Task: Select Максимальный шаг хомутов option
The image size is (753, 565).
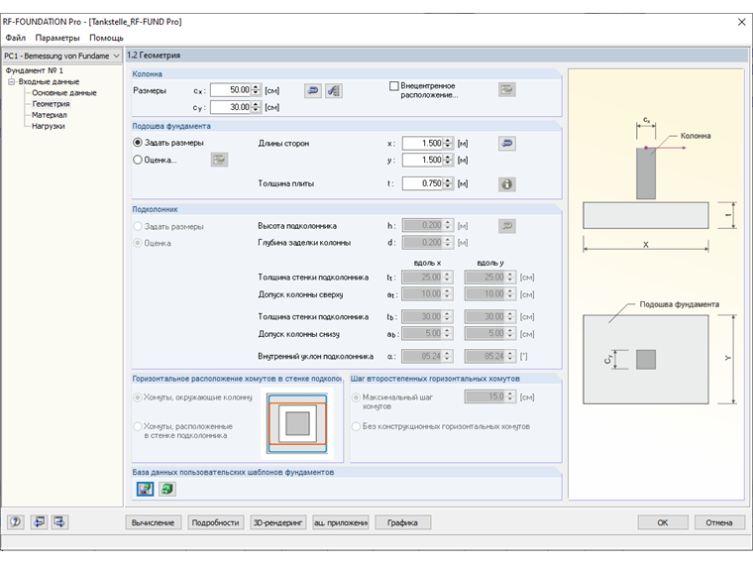Action: coord(357,397)
